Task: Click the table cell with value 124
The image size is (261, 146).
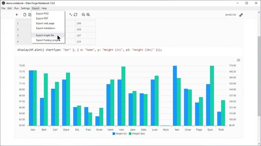Action: pos(85,41)
